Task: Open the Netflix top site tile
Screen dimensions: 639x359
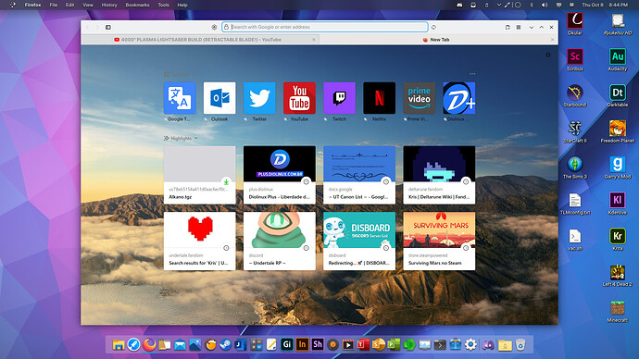Action: pos(379,98)
